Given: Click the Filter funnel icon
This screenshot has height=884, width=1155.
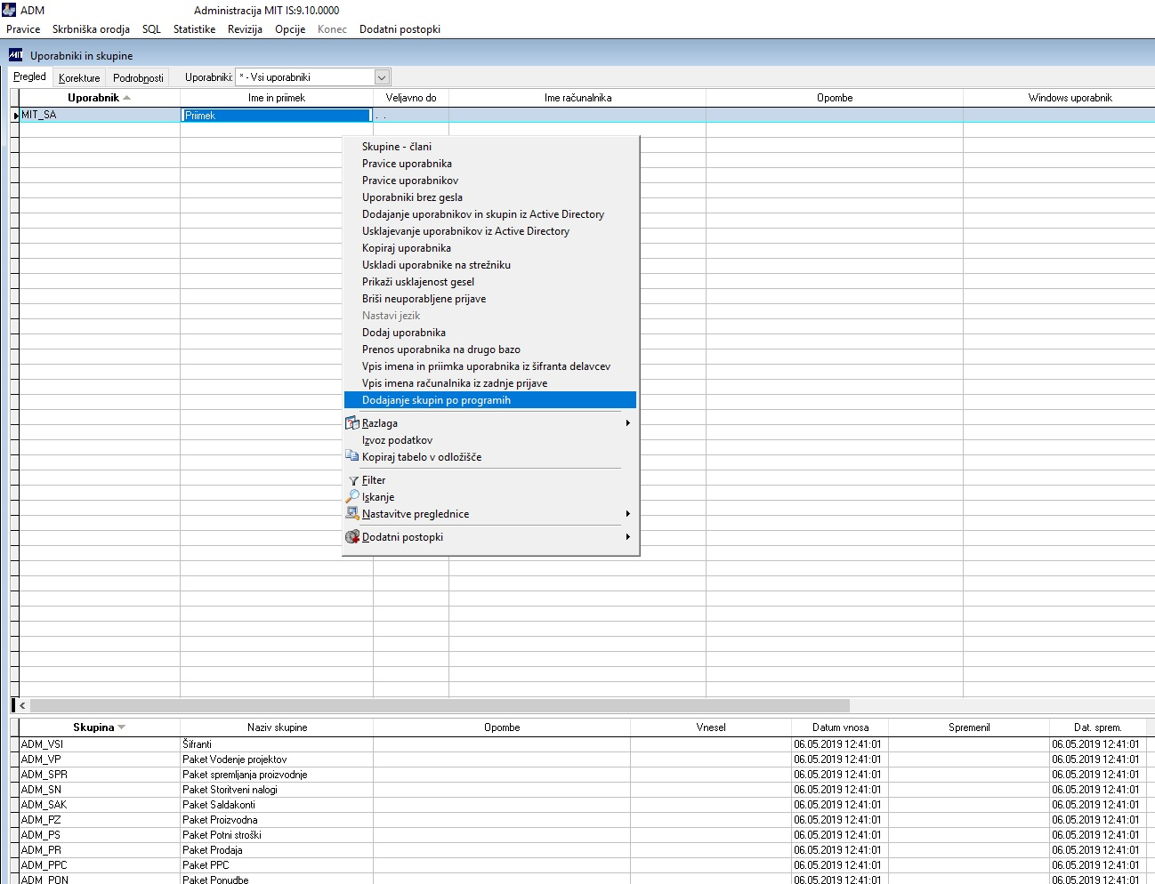Looking at the screenshot, I should click(x=353, y=480).
